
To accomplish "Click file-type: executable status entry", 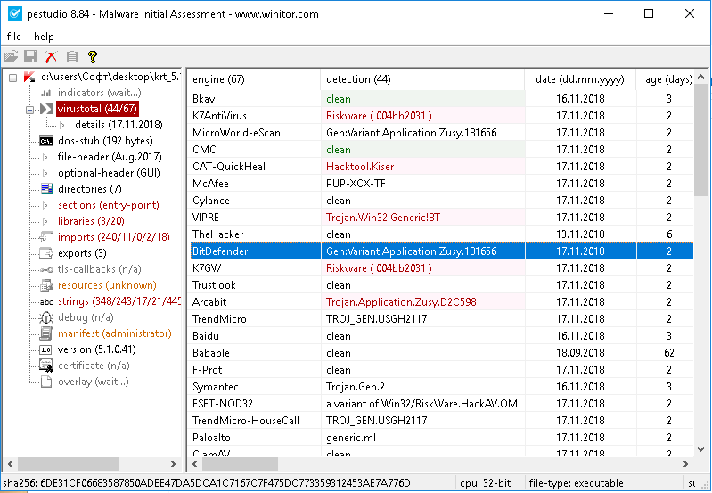I will pyautogui.click(x=576, y=483).
